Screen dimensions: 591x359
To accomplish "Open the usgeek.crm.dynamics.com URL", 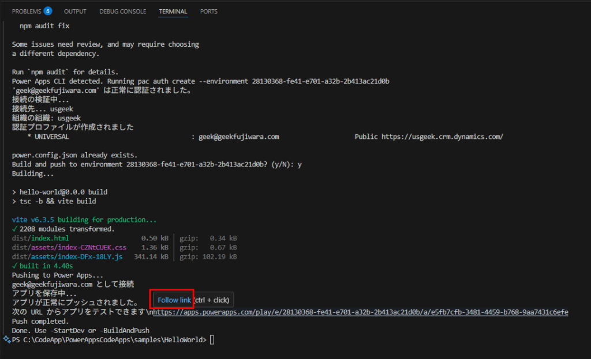I will 442,137.
